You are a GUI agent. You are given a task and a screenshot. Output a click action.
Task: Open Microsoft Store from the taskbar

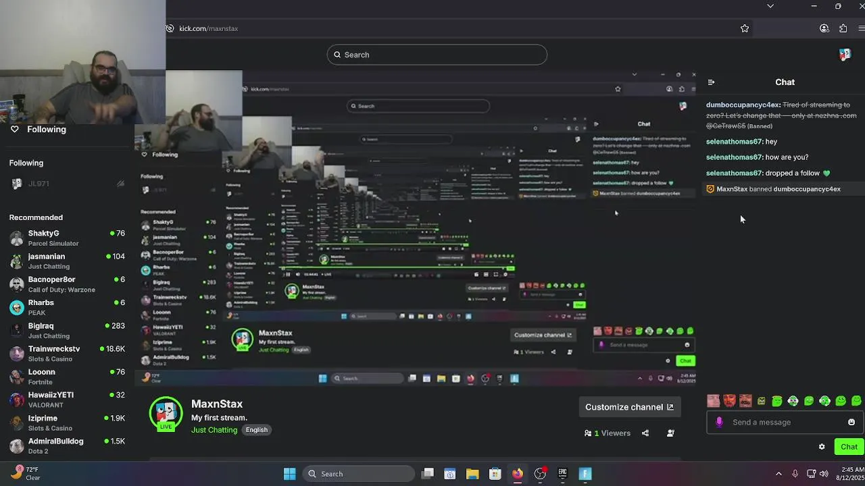coord(495,474)
